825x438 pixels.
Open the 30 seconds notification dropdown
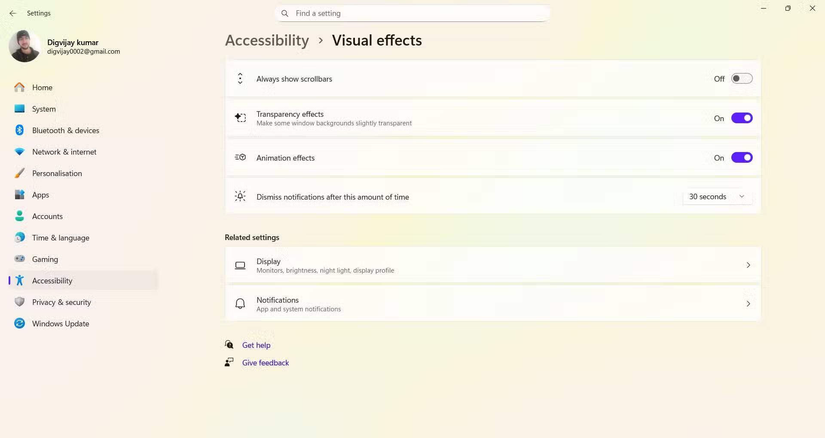point(717,197)
